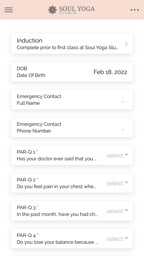Expand the PAR-Q 2 select dropdown
Image resolution: width=144 pixels, height=256 pixels.
pos(117,183)
